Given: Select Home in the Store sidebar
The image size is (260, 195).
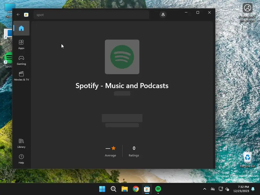Looking at the screenshot, I should click(21, 28).
